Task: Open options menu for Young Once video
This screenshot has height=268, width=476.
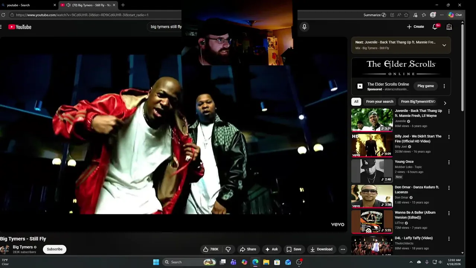Action: pos(449,162)
